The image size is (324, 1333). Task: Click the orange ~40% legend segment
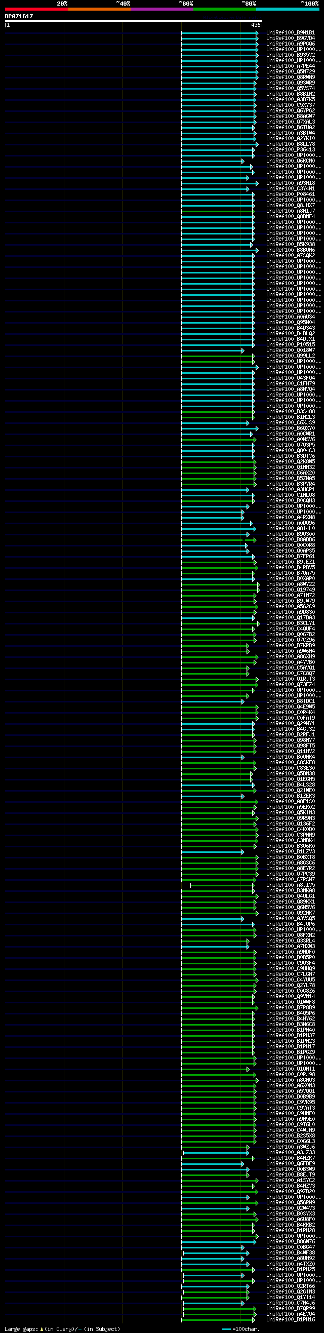(x=99, y=9)
